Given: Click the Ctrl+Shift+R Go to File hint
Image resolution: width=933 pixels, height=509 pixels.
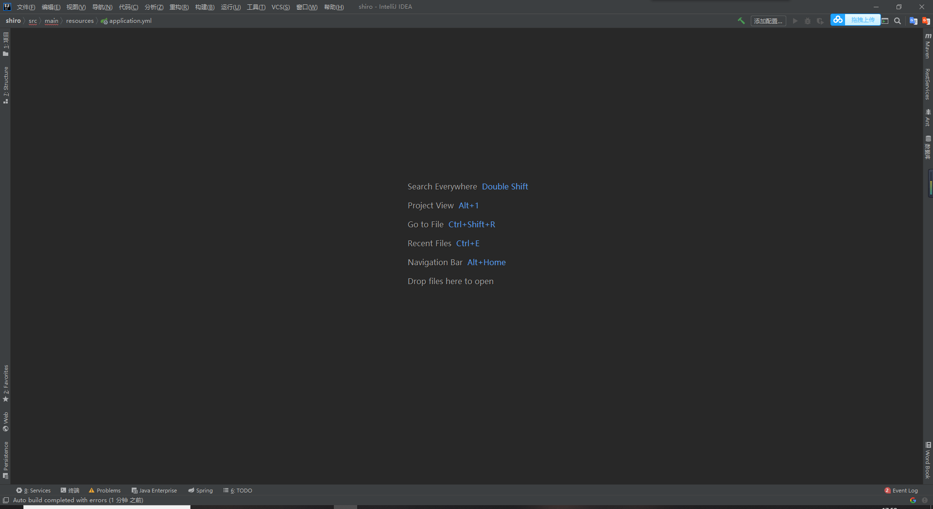Looking at the screenshot, I should click(472, 224).
